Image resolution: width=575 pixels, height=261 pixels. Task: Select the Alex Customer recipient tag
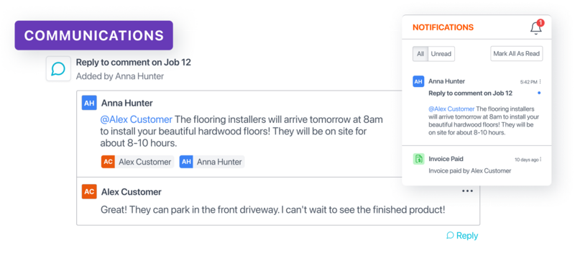[x=137, y=162]
